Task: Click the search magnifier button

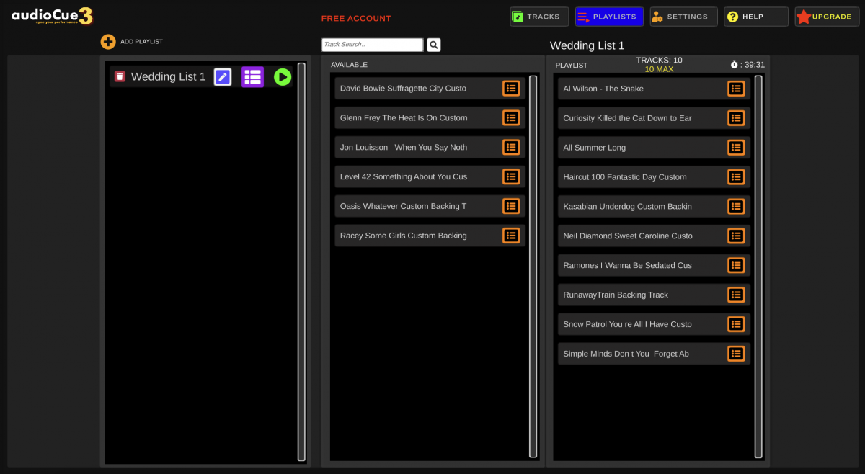Action: point(433,45)
